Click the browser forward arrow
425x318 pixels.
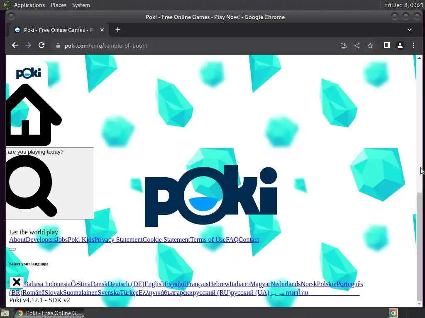pos(28,46)
